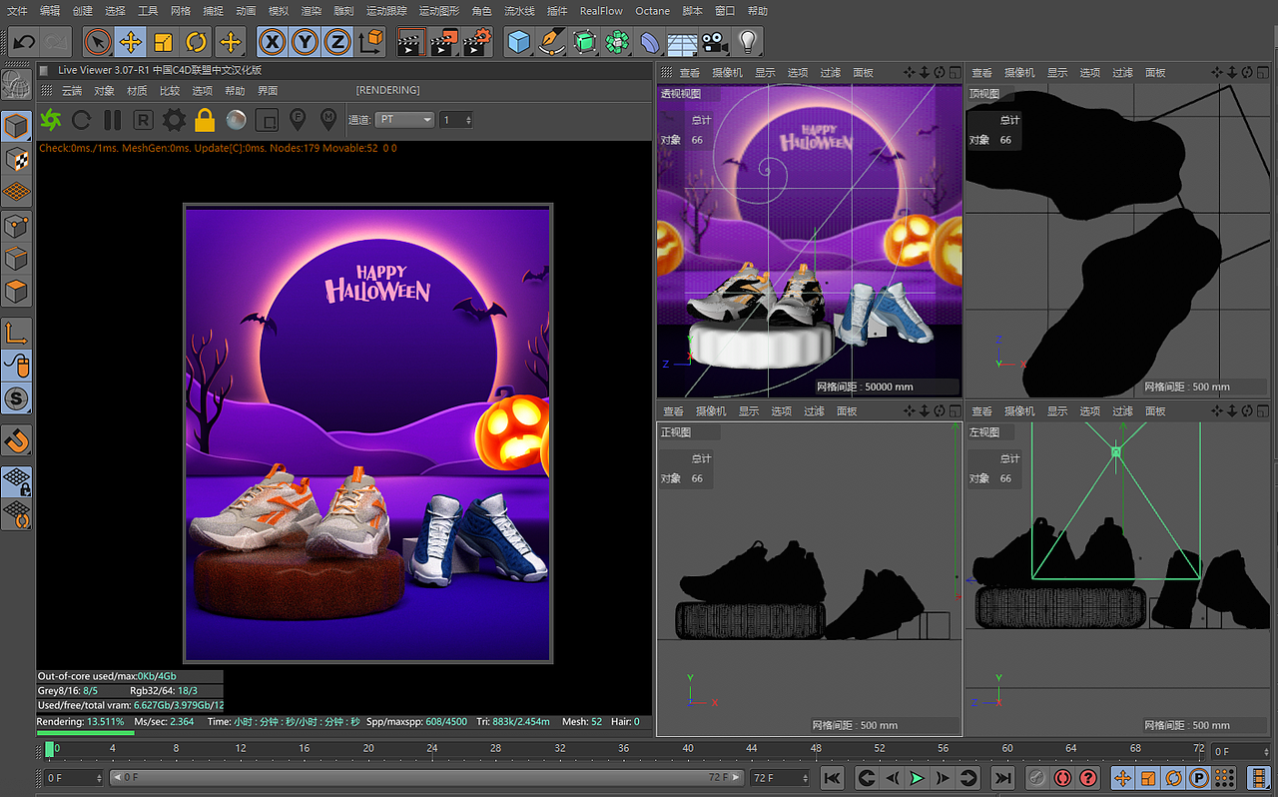Screen dimensions: 1278x797
Task: Open the Render to Picture Viewer icon
Action: (x=444, y=42)
